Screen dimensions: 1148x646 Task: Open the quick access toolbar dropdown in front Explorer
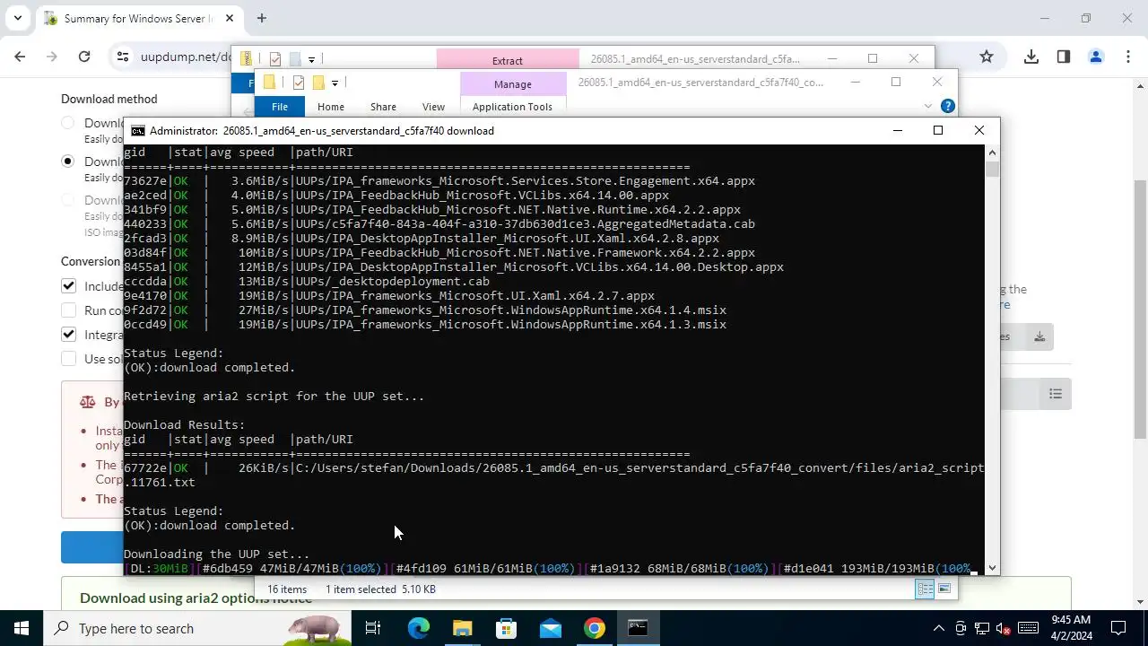(335, 83)
